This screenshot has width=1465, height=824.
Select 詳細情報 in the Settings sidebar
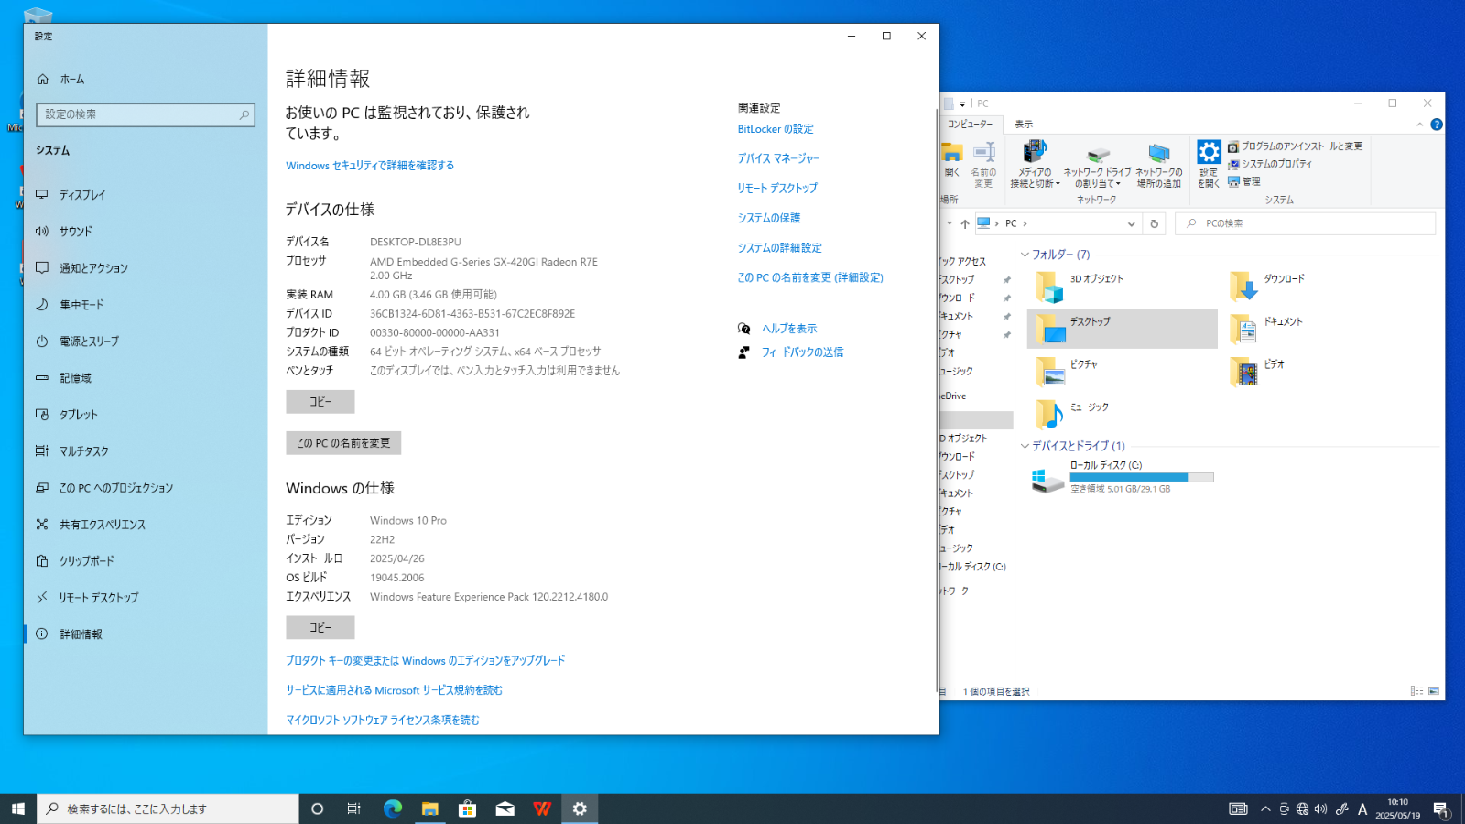coord(81,634)
